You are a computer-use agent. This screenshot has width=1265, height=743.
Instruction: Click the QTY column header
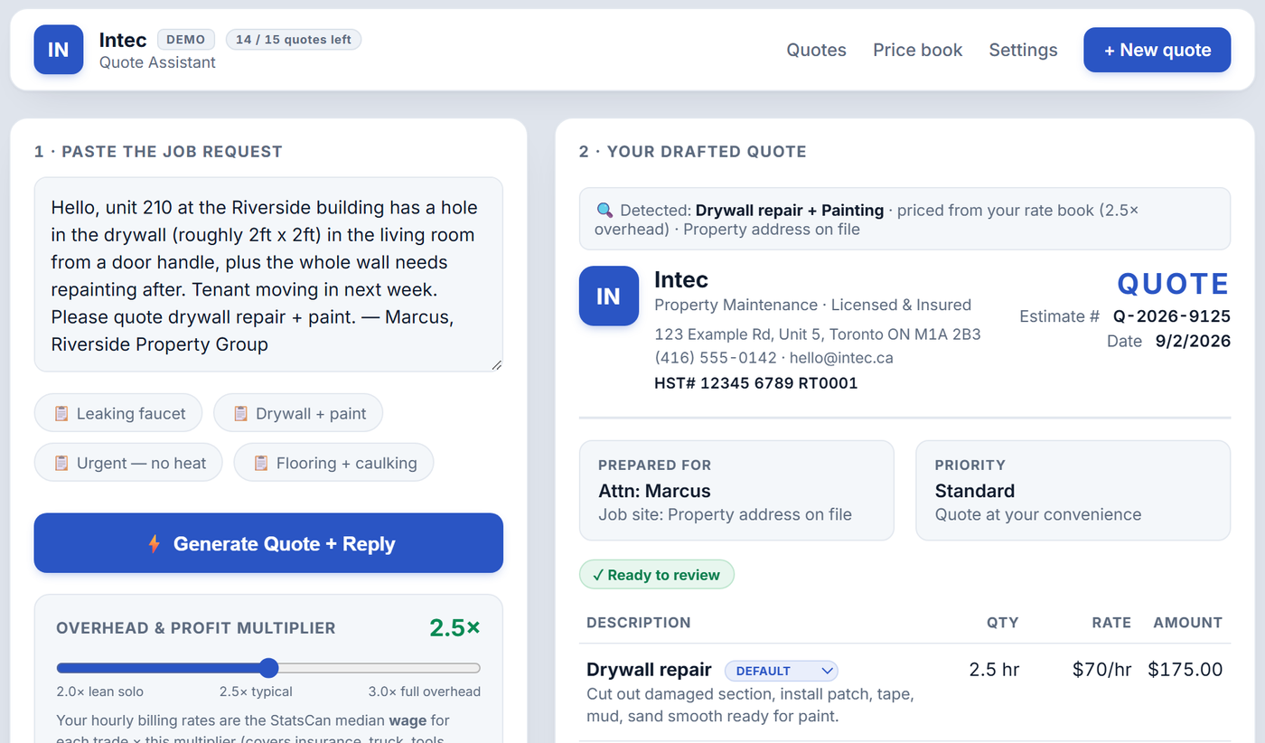1002,623
